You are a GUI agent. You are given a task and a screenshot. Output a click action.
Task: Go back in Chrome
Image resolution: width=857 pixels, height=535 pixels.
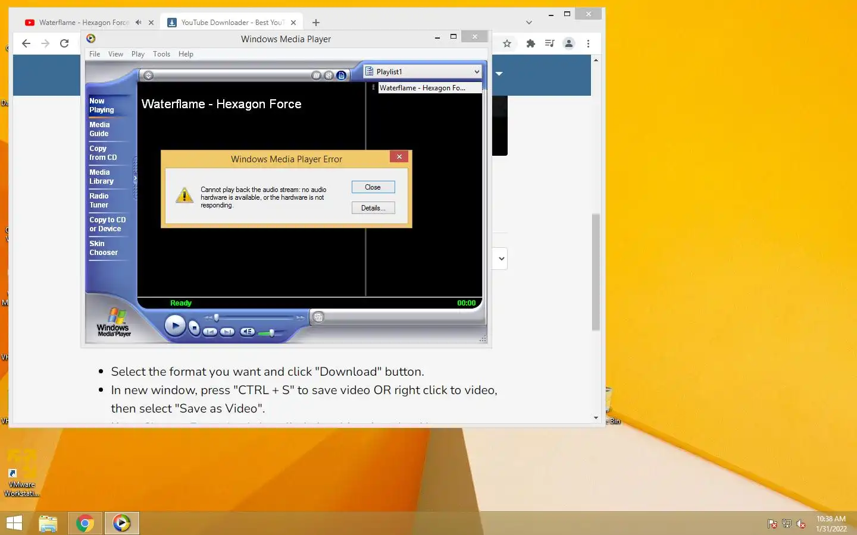pyautogui.click(x=26, y=43)
